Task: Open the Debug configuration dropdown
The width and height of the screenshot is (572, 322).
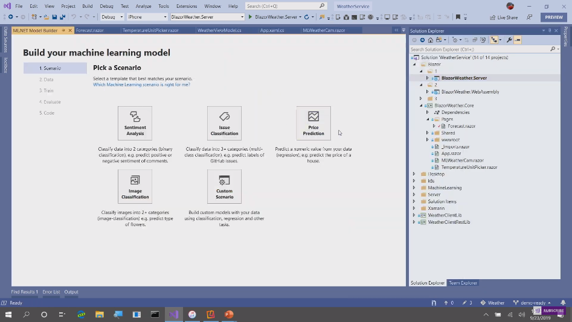Action: [x=111, y=17]
